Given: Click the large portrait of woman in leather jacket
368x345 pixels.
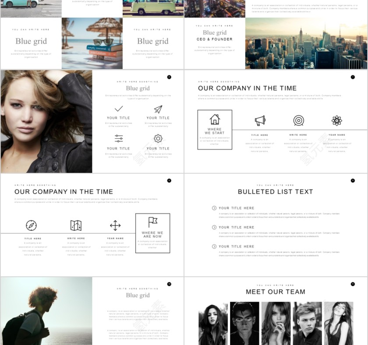Looking at the screenshot, I should click(x=46, y=121).
